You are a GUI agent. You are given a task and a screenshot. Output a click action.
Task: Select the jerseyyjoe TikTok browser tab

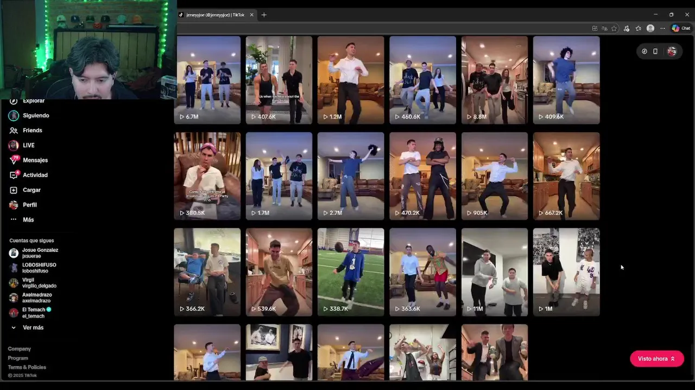215,15
